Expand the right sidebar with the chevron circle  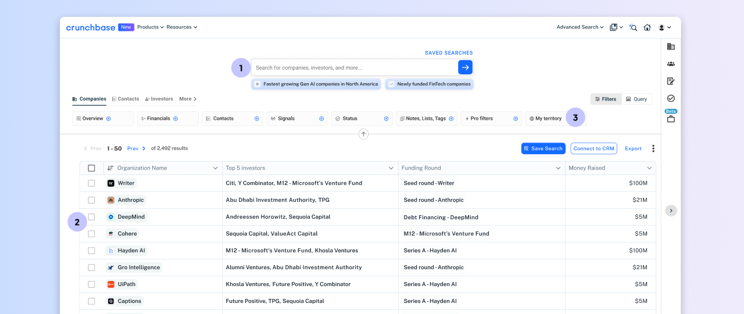coord(671,210)
